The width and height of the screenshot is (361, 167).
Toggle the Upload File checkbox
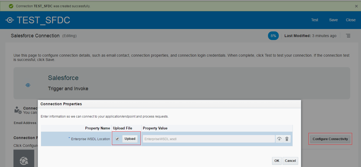click(117, 139)
